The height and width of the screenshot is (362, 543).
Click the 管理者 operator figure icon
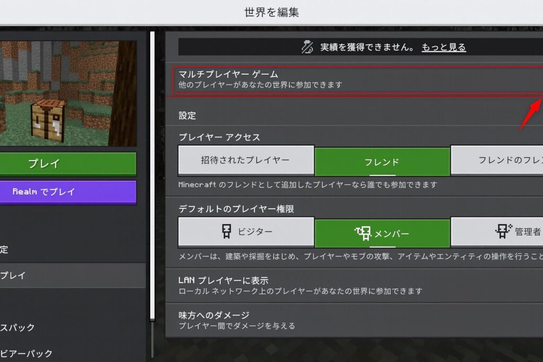coord(503,231)
